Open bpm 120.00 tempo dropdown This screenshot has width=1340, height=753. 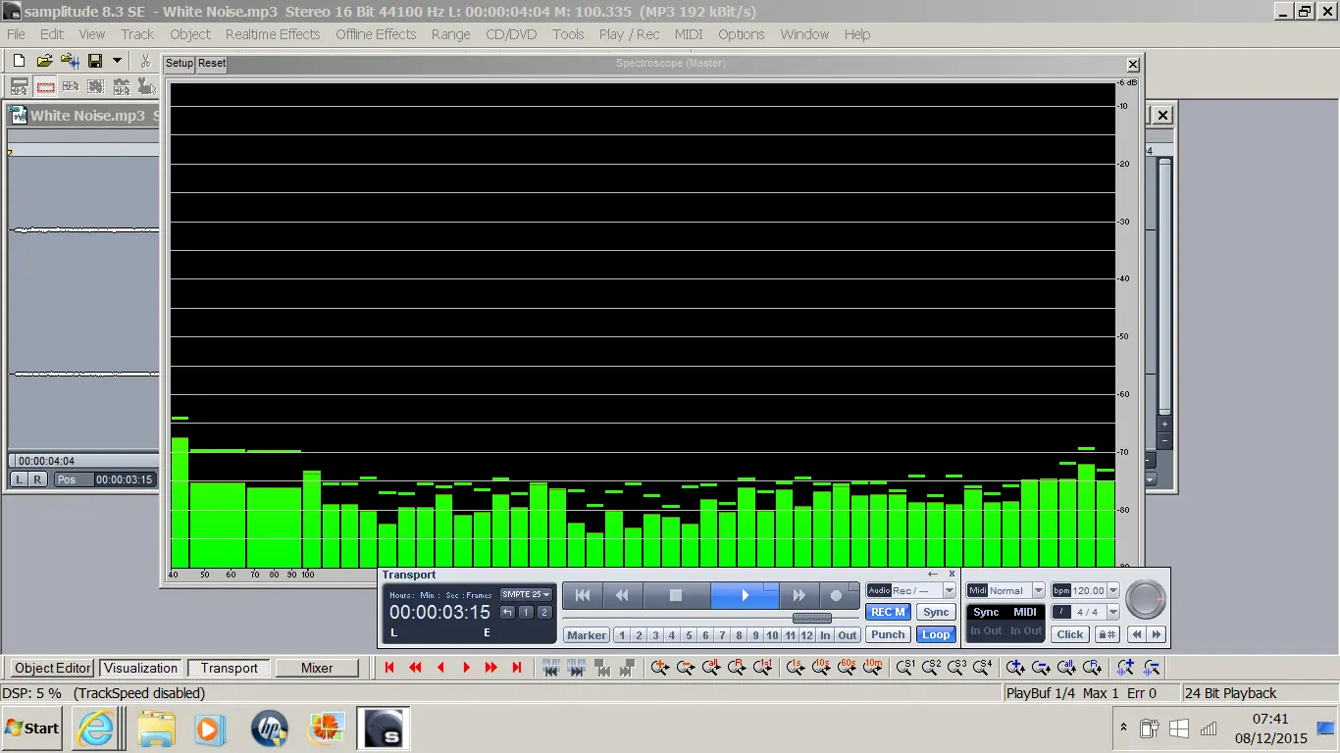tap(1112, 590)
